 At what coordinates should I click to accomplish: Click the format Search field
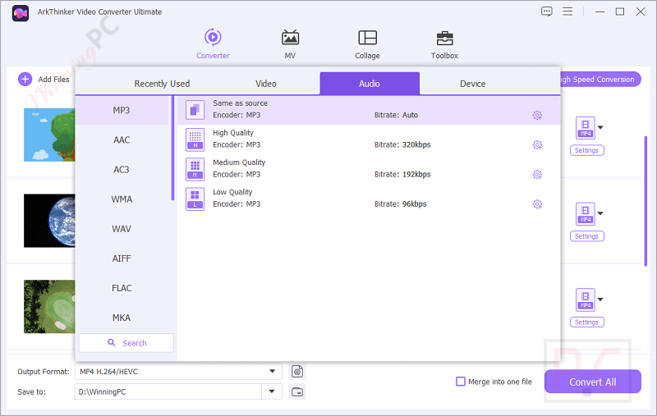pos(126,343)
